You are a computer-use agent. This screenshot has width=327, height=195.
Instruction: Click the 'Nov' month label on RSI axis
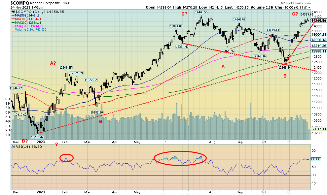tap(289, 192)
